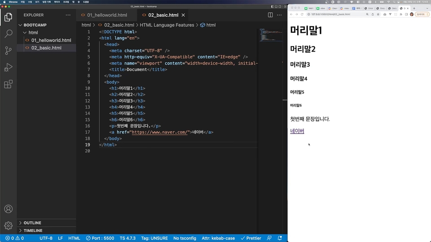The height and width of the screenshot is (242, 431).
Task: Open Spotlight search in the menu bar
Action: (x=394, y=2)
